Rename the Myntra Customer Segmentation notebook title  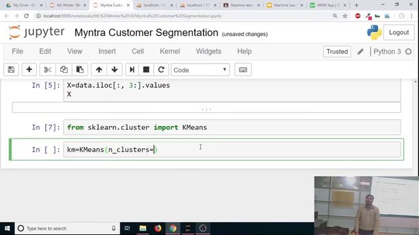pos(146,33)
